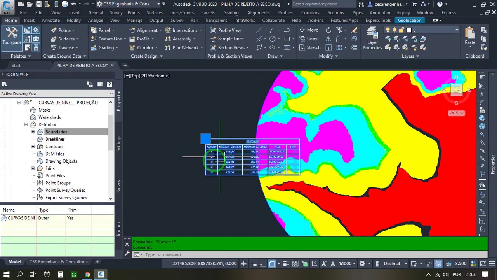The height and width of the screenshot is (280, 497).
Task: Click the WCS label under ViewCube
Action: click(454, 113)
